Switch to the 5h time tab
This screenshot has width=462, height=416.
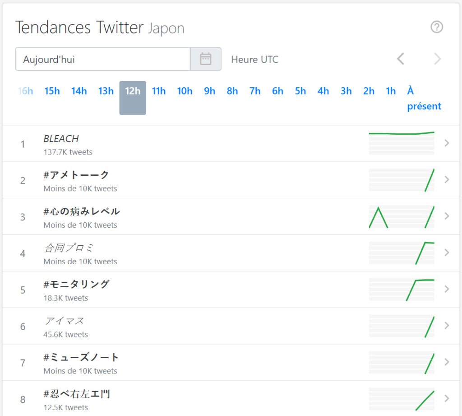pyautogui.click(x=300, y=91)
